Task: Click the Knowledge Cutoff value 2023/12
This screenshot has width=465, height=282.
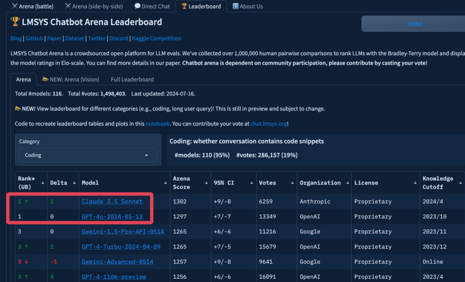Action: (434, 247)
